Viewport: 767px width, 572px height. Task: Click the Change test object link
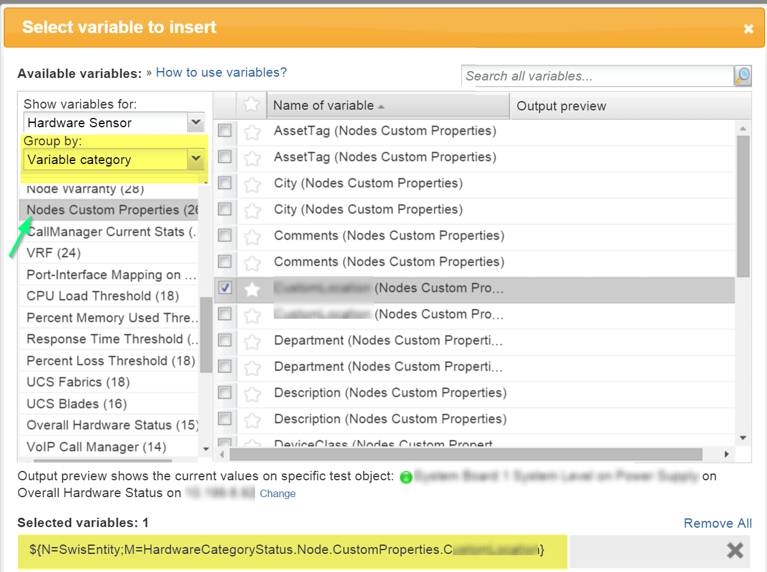pos(277,493)
